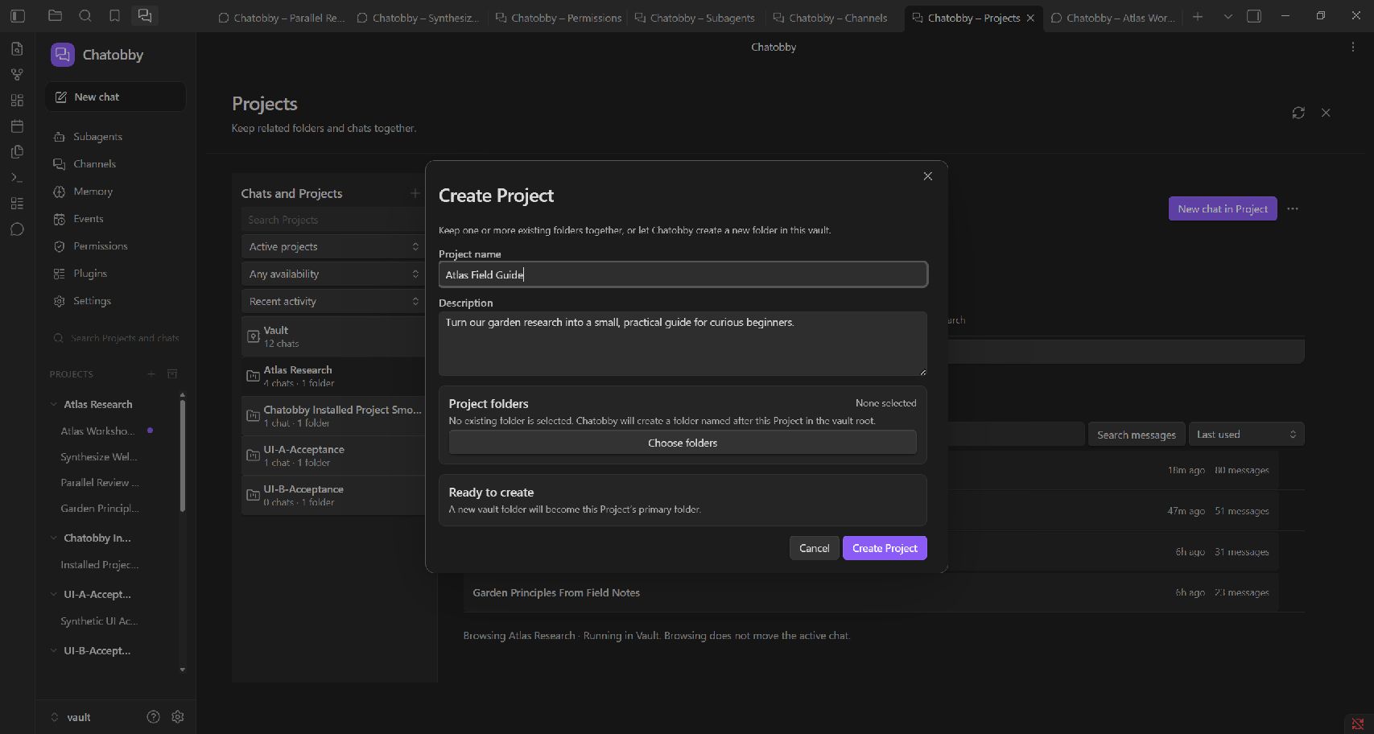Close the Create Project dialog

point(928,176)
